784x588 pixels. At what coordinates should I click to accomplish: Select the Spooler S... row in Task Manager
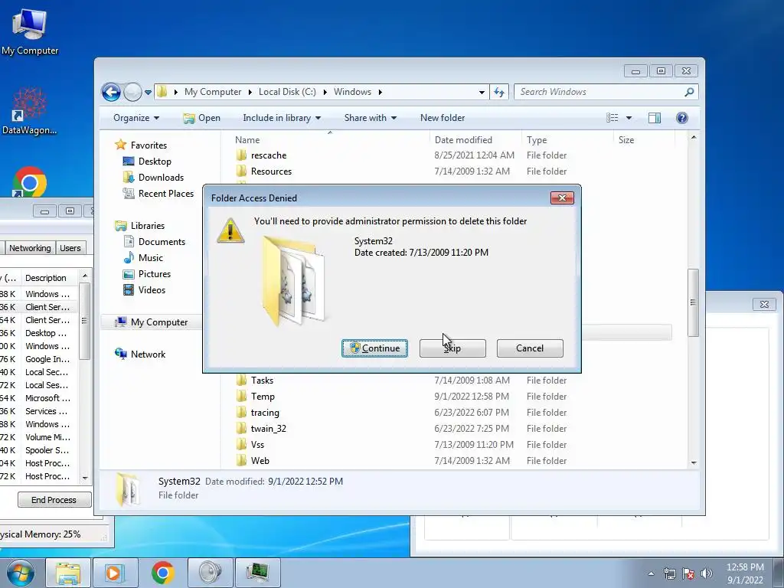coord(40,450)
